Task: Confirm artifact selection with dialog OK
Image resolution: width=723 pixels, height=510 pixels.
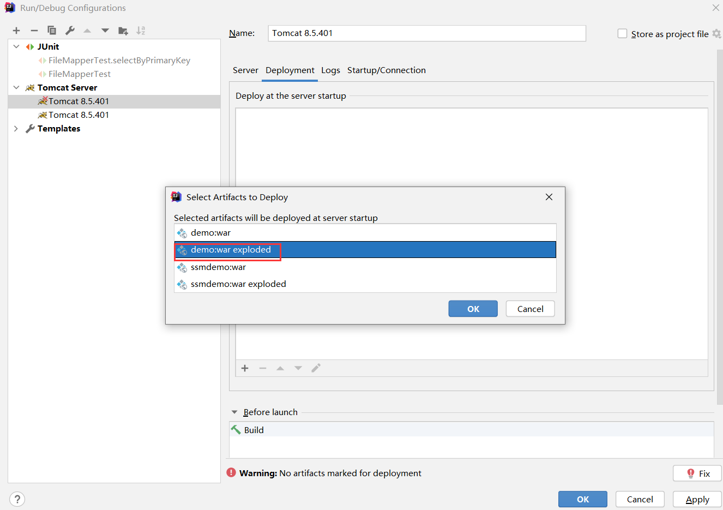Action: tap(473, 309)
